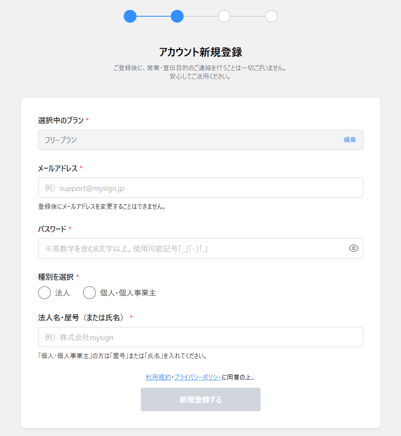Click the final progress step circle

tap(271, 16)
